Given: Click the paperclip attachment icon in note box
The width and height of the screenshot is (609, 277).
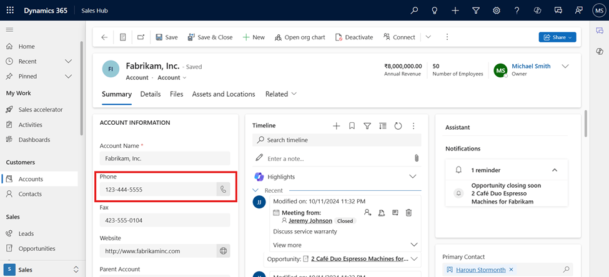Looking at the screenshot, I should pyautogui.click(x=416, y=158).
